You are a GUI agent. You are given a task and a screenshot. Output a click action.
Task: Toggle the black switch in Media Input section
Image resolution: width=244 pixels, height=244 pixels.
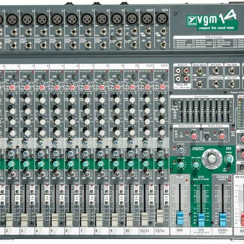coord(207,137)
